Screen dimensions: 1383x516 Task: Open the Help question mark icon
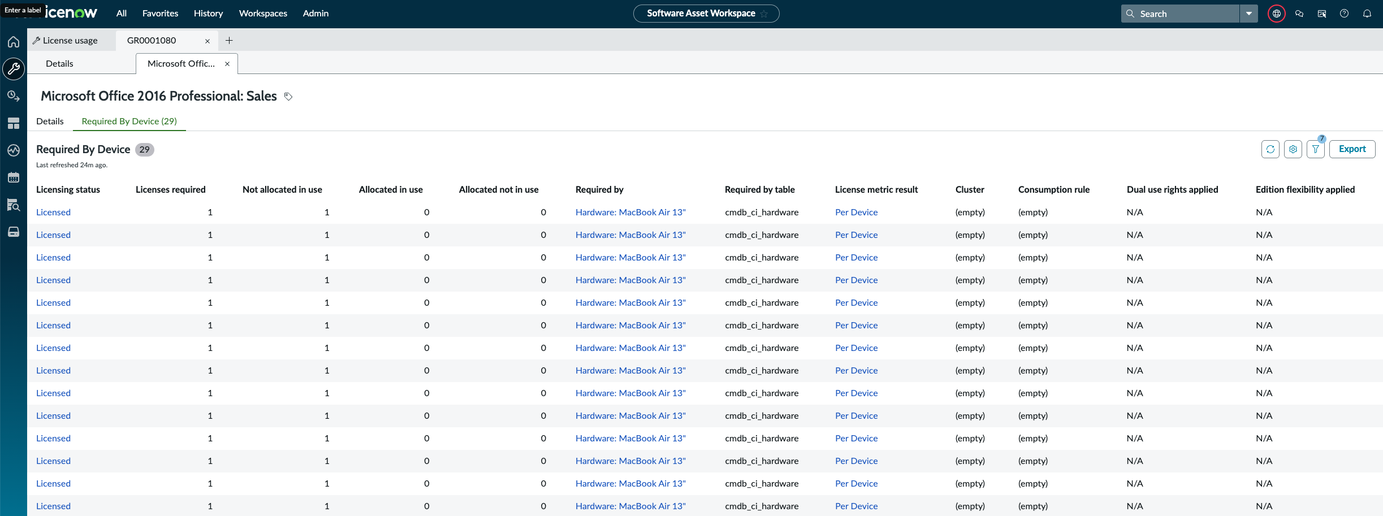click(x=1345, y=14)
